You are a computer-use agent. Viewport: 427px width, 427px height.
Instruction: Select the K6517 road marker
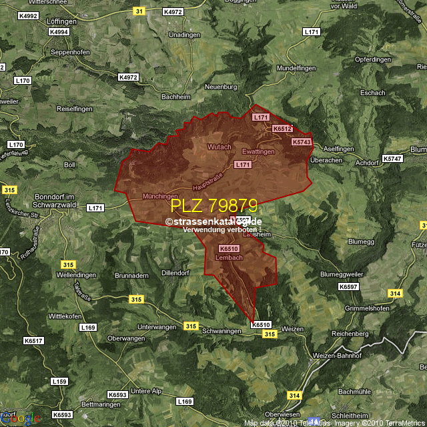tap(33, 341)
